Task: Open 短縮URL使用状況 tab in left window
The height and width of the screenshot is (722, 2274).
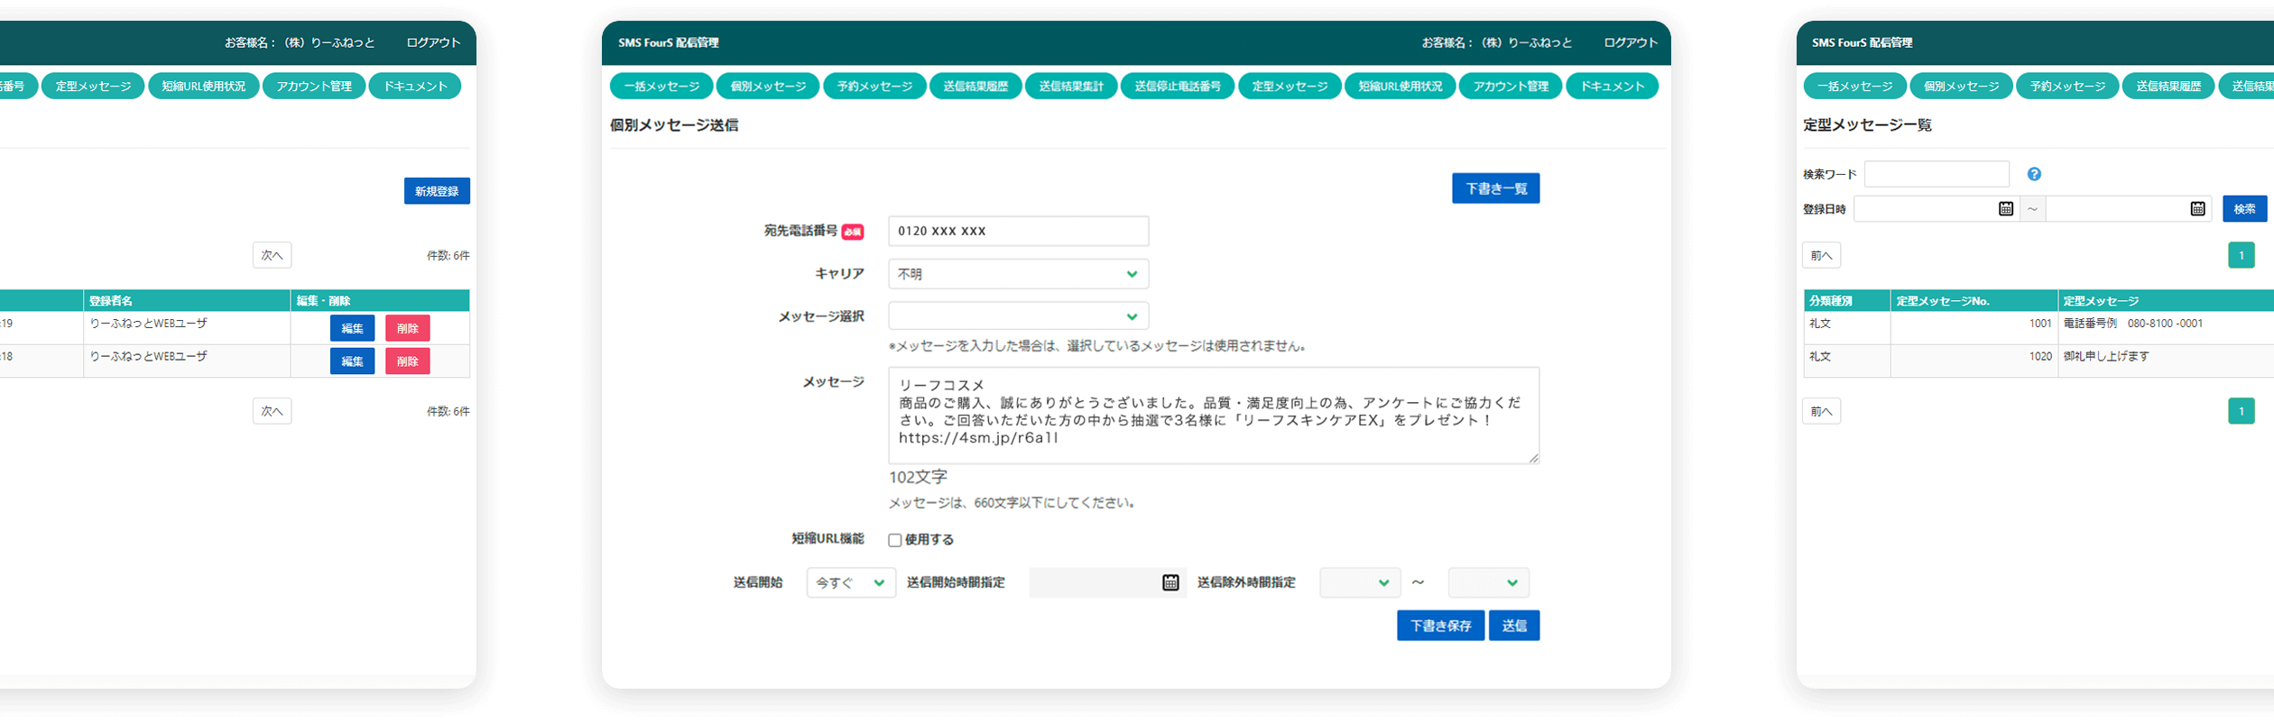Action: 203,87
